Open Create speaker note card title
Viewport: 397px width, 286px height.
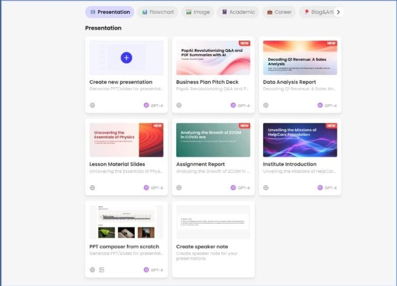[x=202, y=247]
